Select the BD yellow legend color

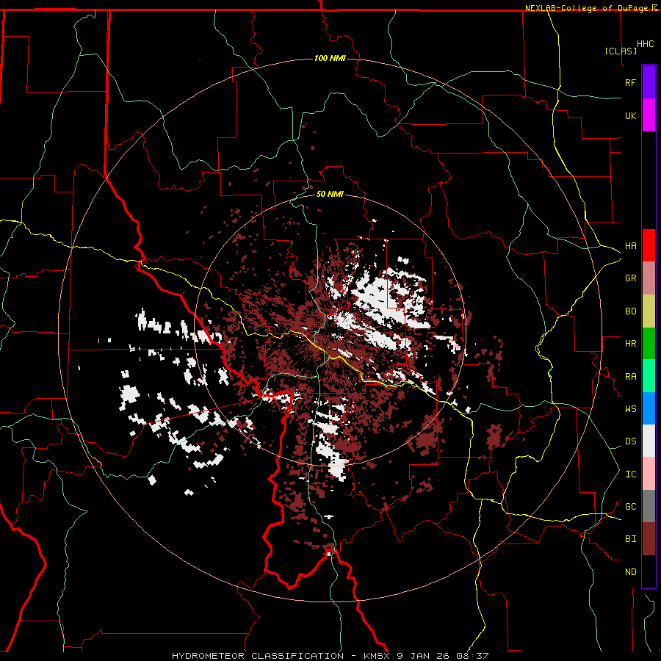coord(649,311)
